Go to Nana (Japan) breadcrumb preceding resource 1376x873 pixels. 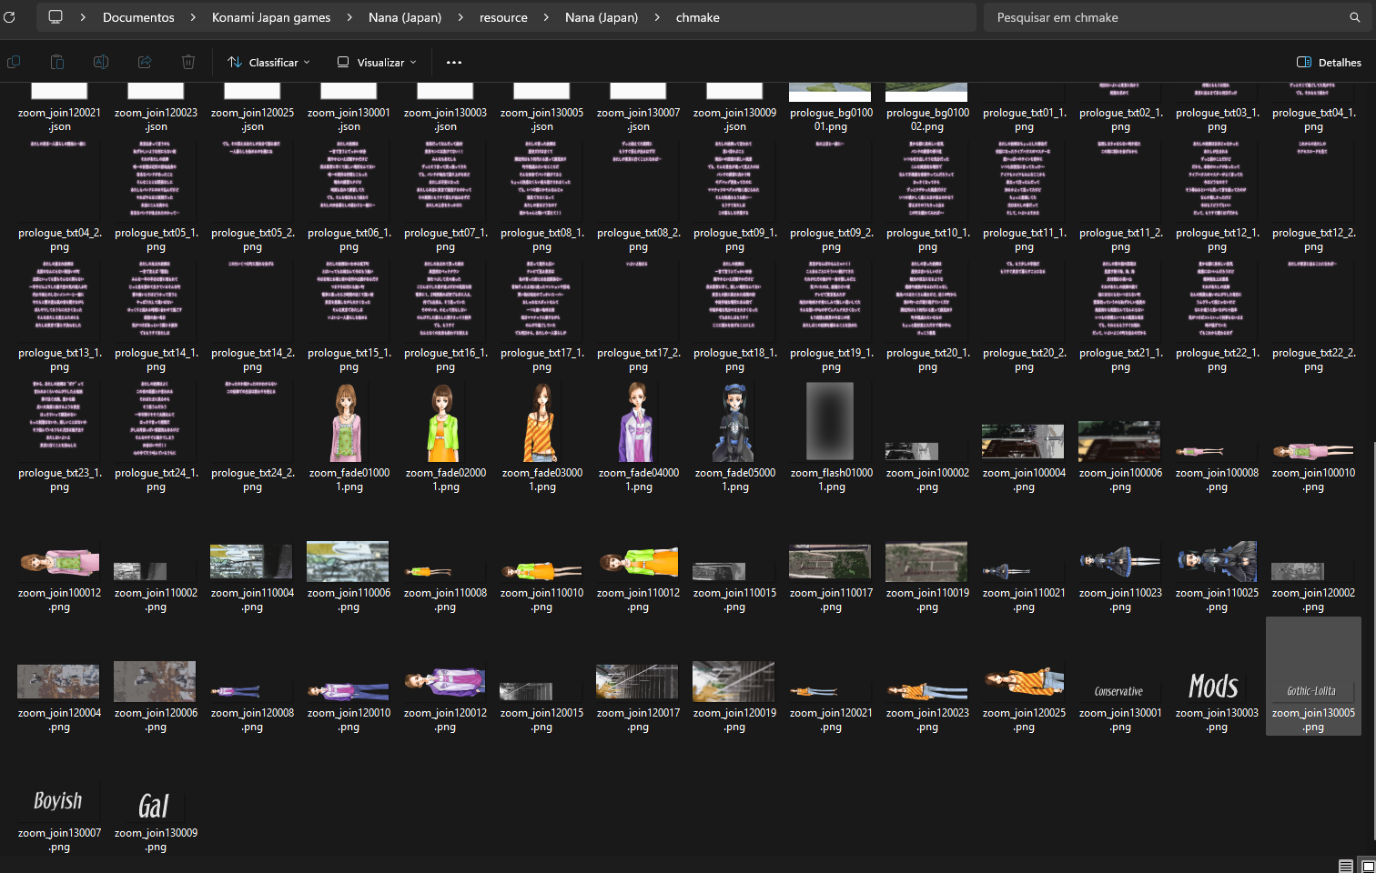[405, 17]
